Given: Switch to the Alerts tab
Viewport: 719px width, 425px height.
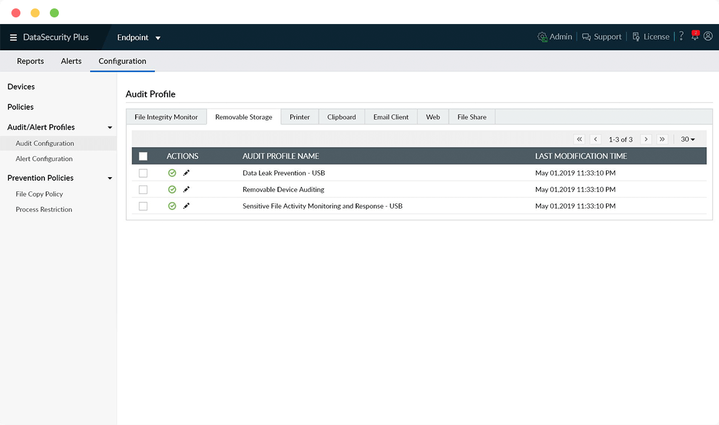Looking at the screenshot, I should 71,61.
